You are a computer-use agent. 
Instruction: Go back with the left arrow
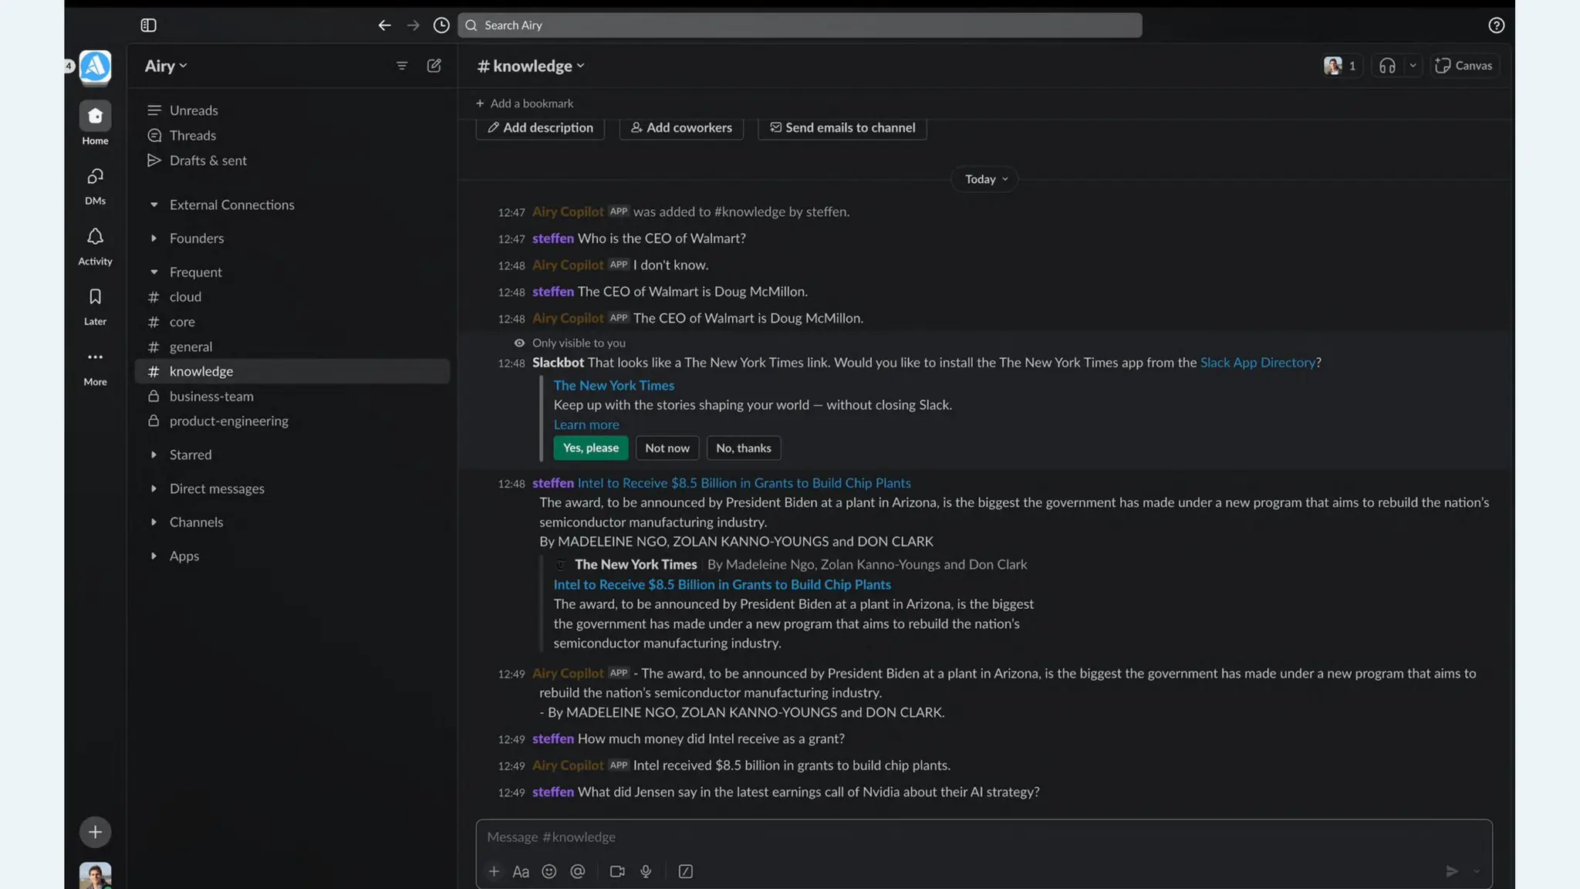click(x=384, y=25)
